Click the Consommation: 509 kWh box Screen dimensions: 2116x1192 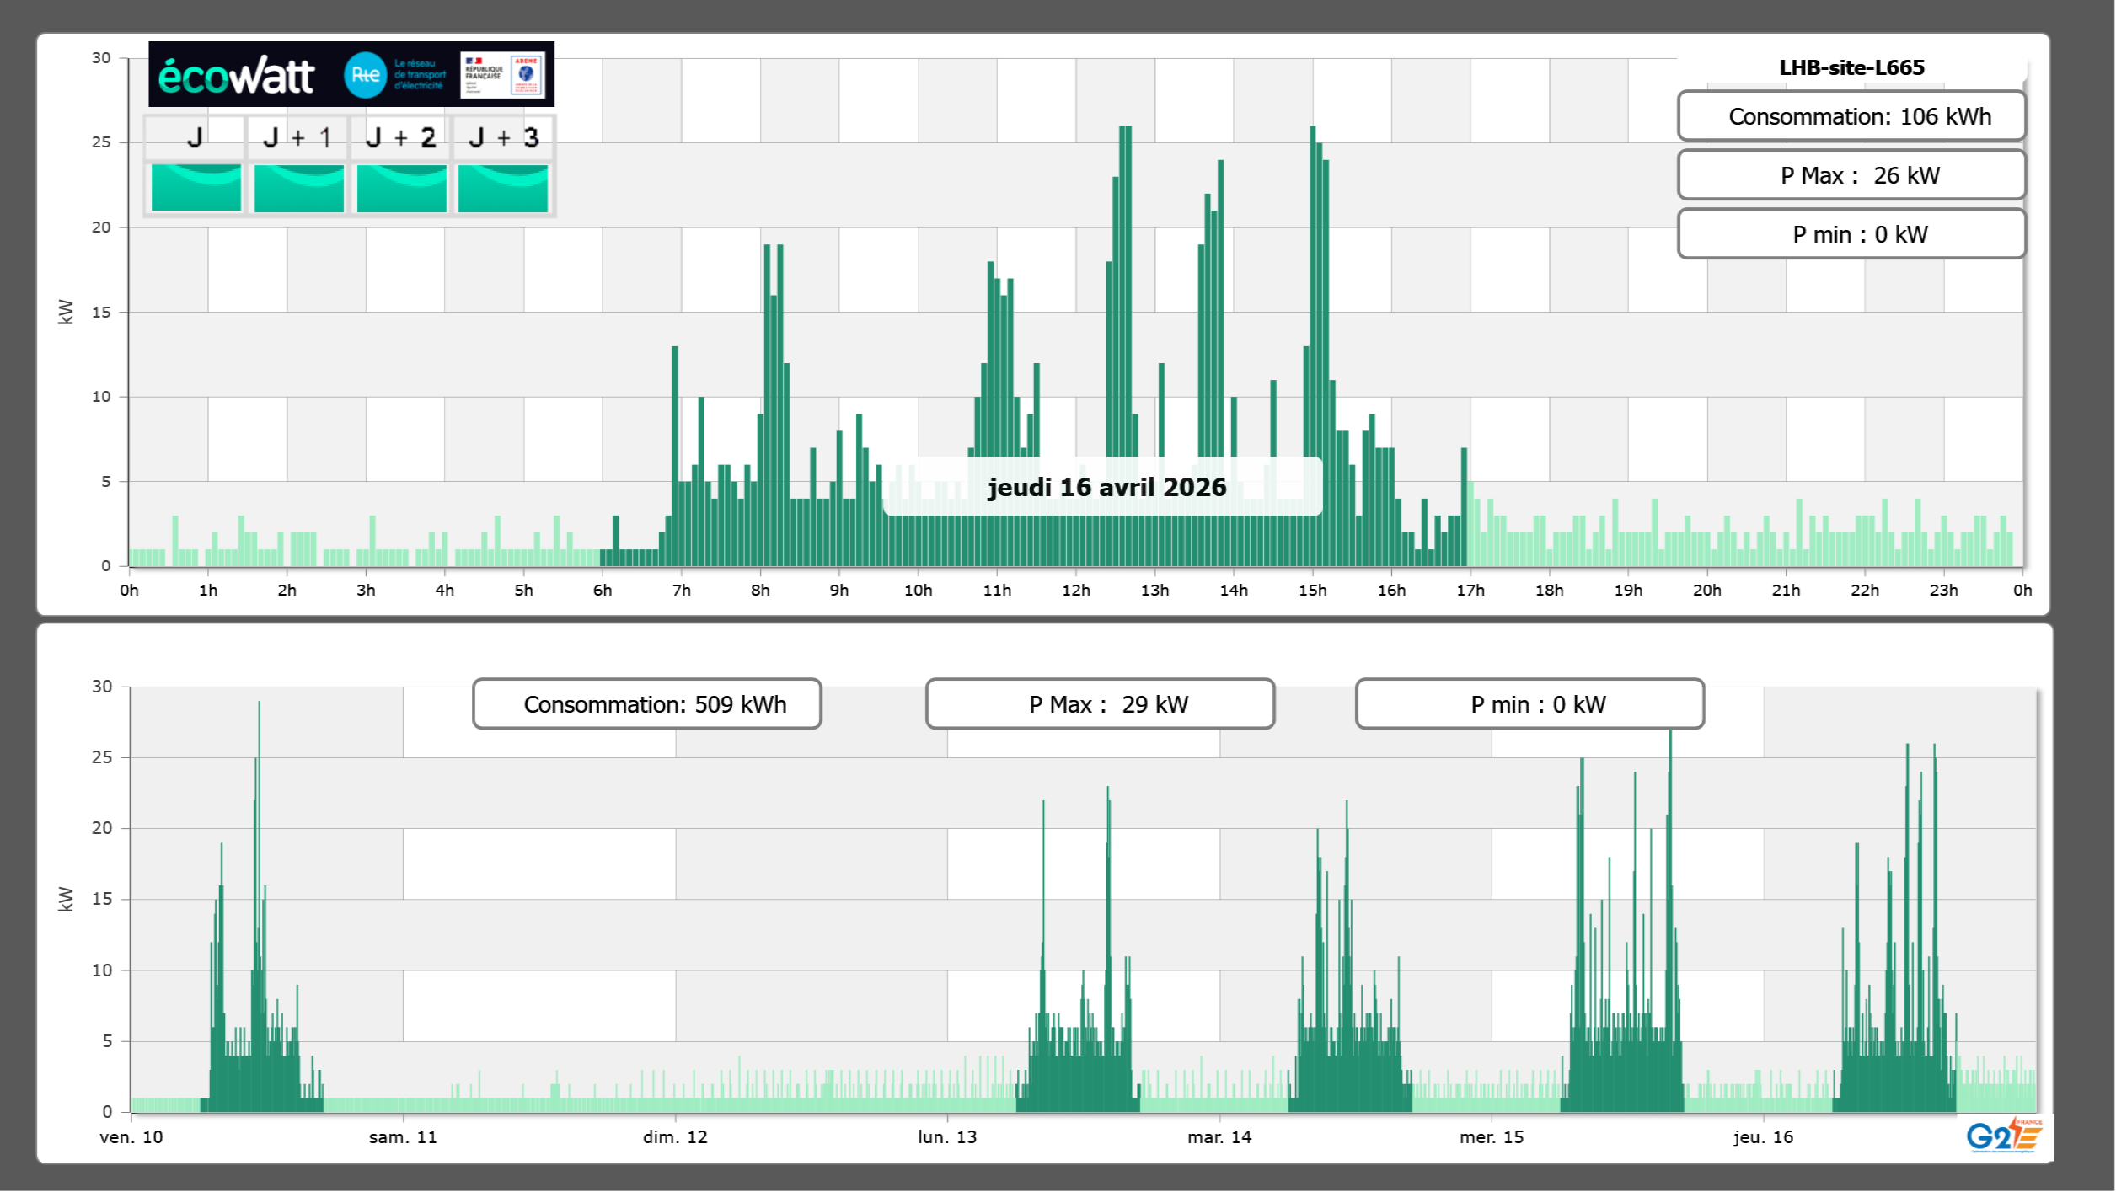[646, 704]
